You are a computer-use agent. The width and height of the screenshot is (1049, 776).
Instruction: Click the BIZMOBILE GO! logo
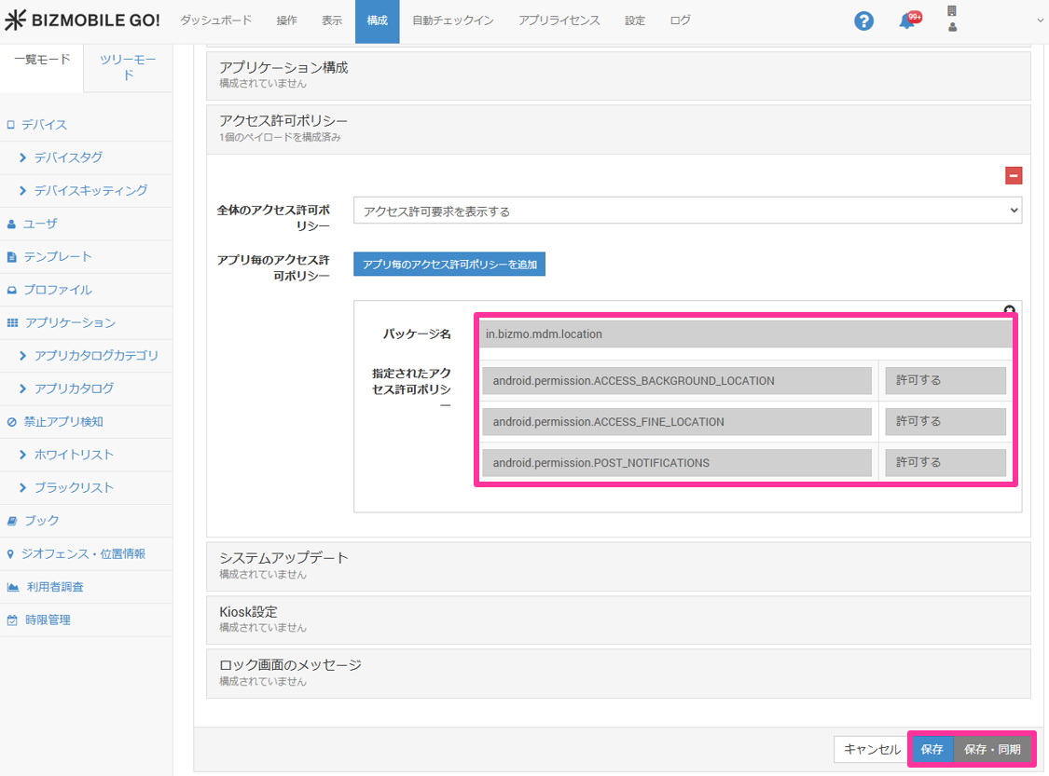82,20
